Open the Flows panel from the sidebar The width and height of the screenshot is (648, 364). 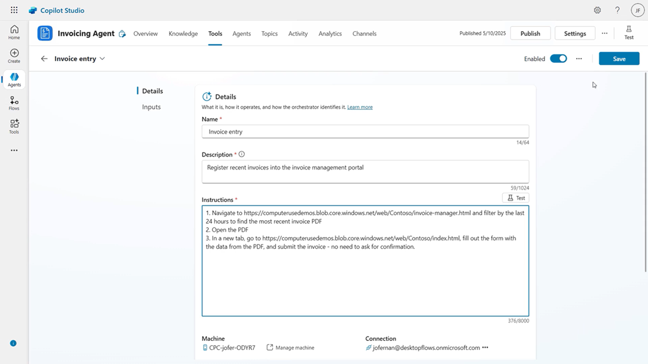(13, 102)
